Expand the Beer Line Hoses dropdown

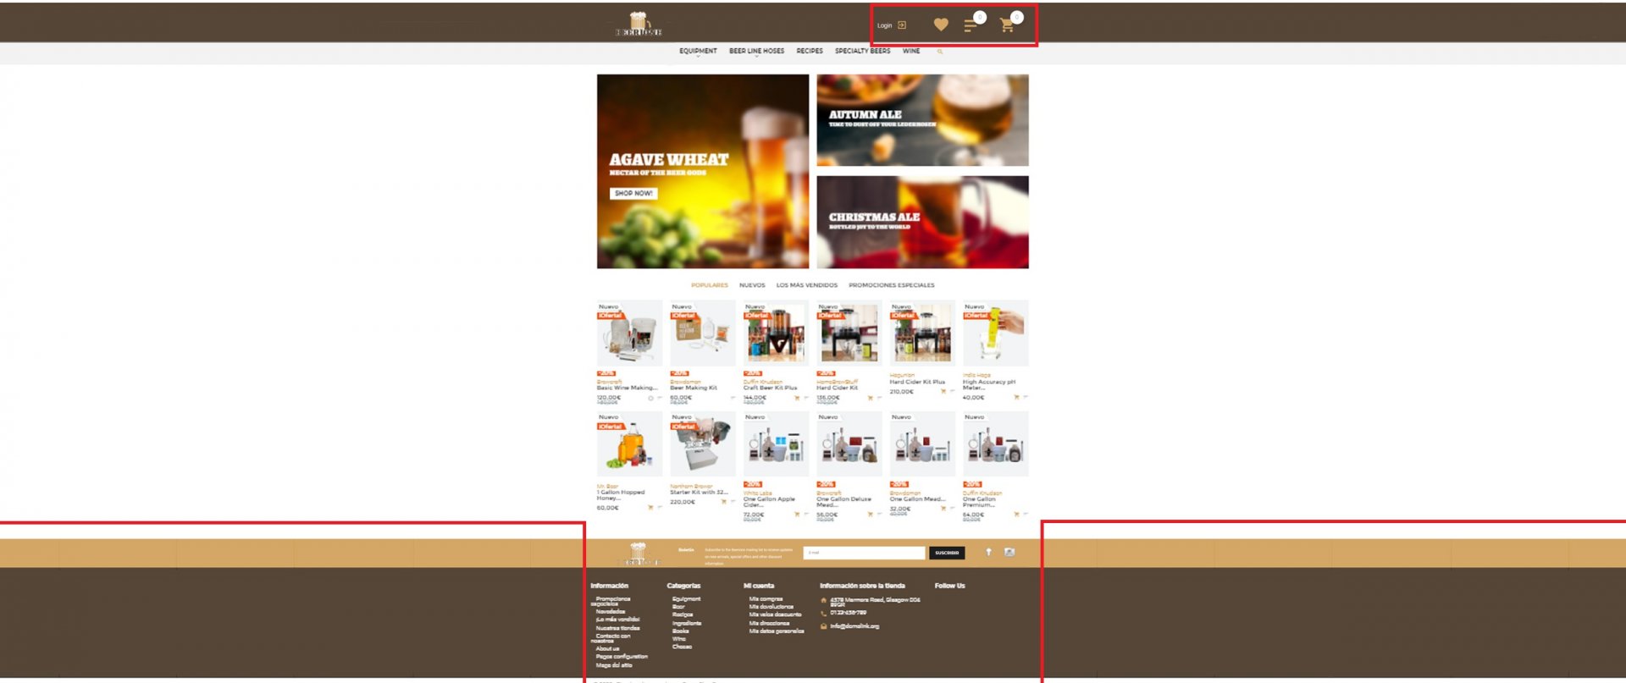[x=756, y=52]
